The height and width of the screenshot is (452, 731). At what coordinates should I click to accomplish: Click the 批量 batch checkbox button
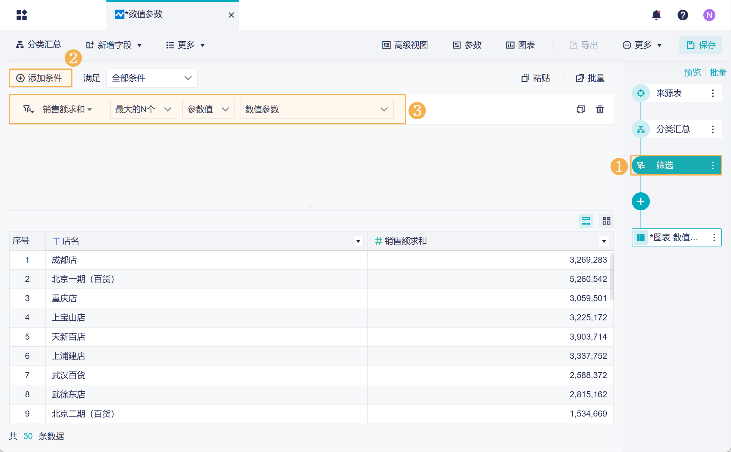click(x=590, y=78)
